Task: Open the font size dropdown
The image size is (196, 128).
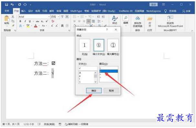Action: tap(58, 17)
